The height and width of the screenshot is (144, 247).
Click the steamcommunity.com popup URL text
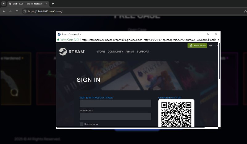click(x=150, y=40)
